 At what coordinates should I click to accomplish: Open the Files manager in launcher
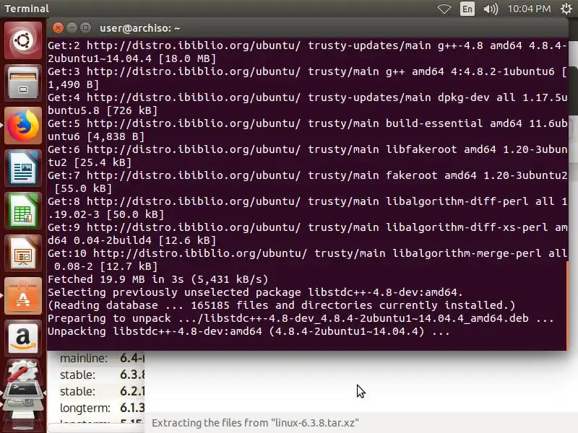23,82
